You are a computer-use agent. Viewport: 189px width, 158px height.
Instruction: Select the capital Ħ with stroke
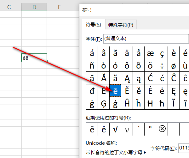150,103
